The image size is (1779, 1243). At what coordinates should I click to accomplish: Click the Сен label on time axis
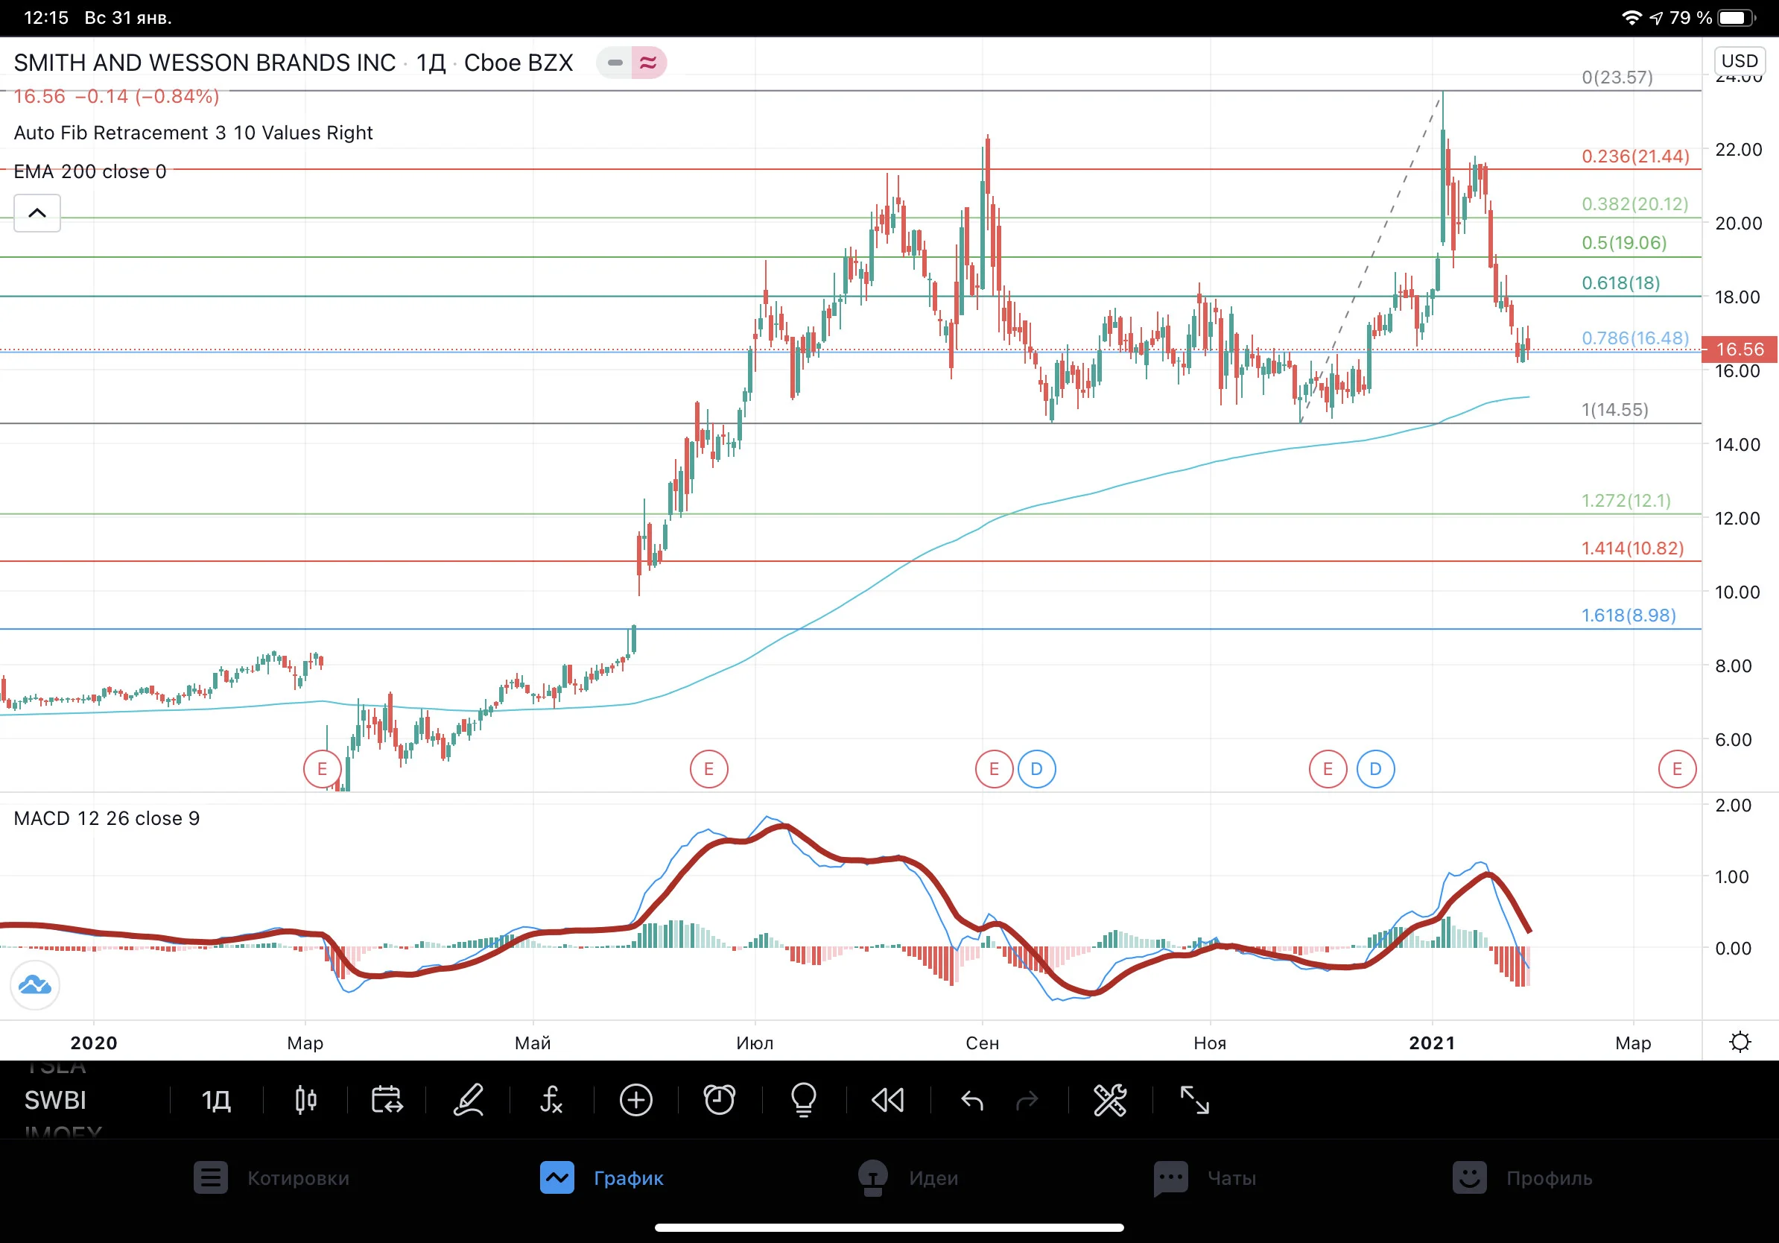(983, 1043)
